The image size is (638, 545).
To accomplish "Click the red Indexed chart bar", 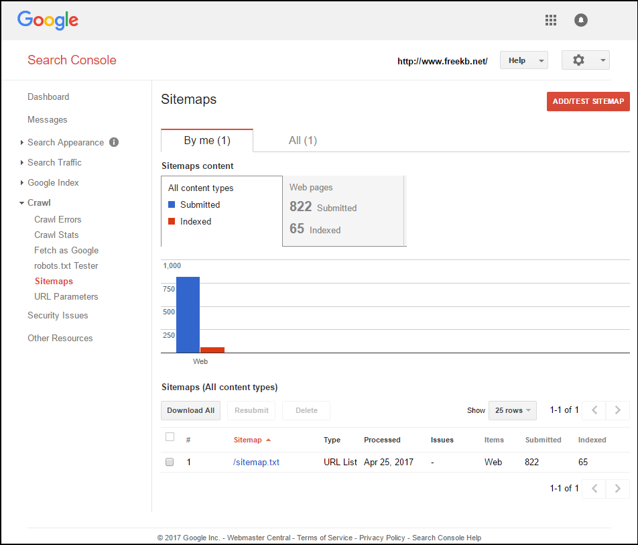I will [x=212, y=350].
